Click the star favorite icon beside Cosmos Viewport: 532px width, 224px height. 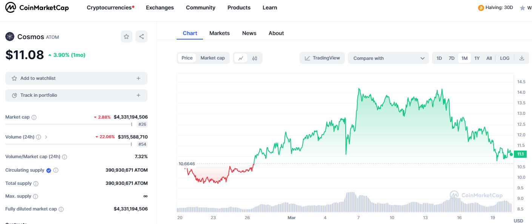pos(126,37)
